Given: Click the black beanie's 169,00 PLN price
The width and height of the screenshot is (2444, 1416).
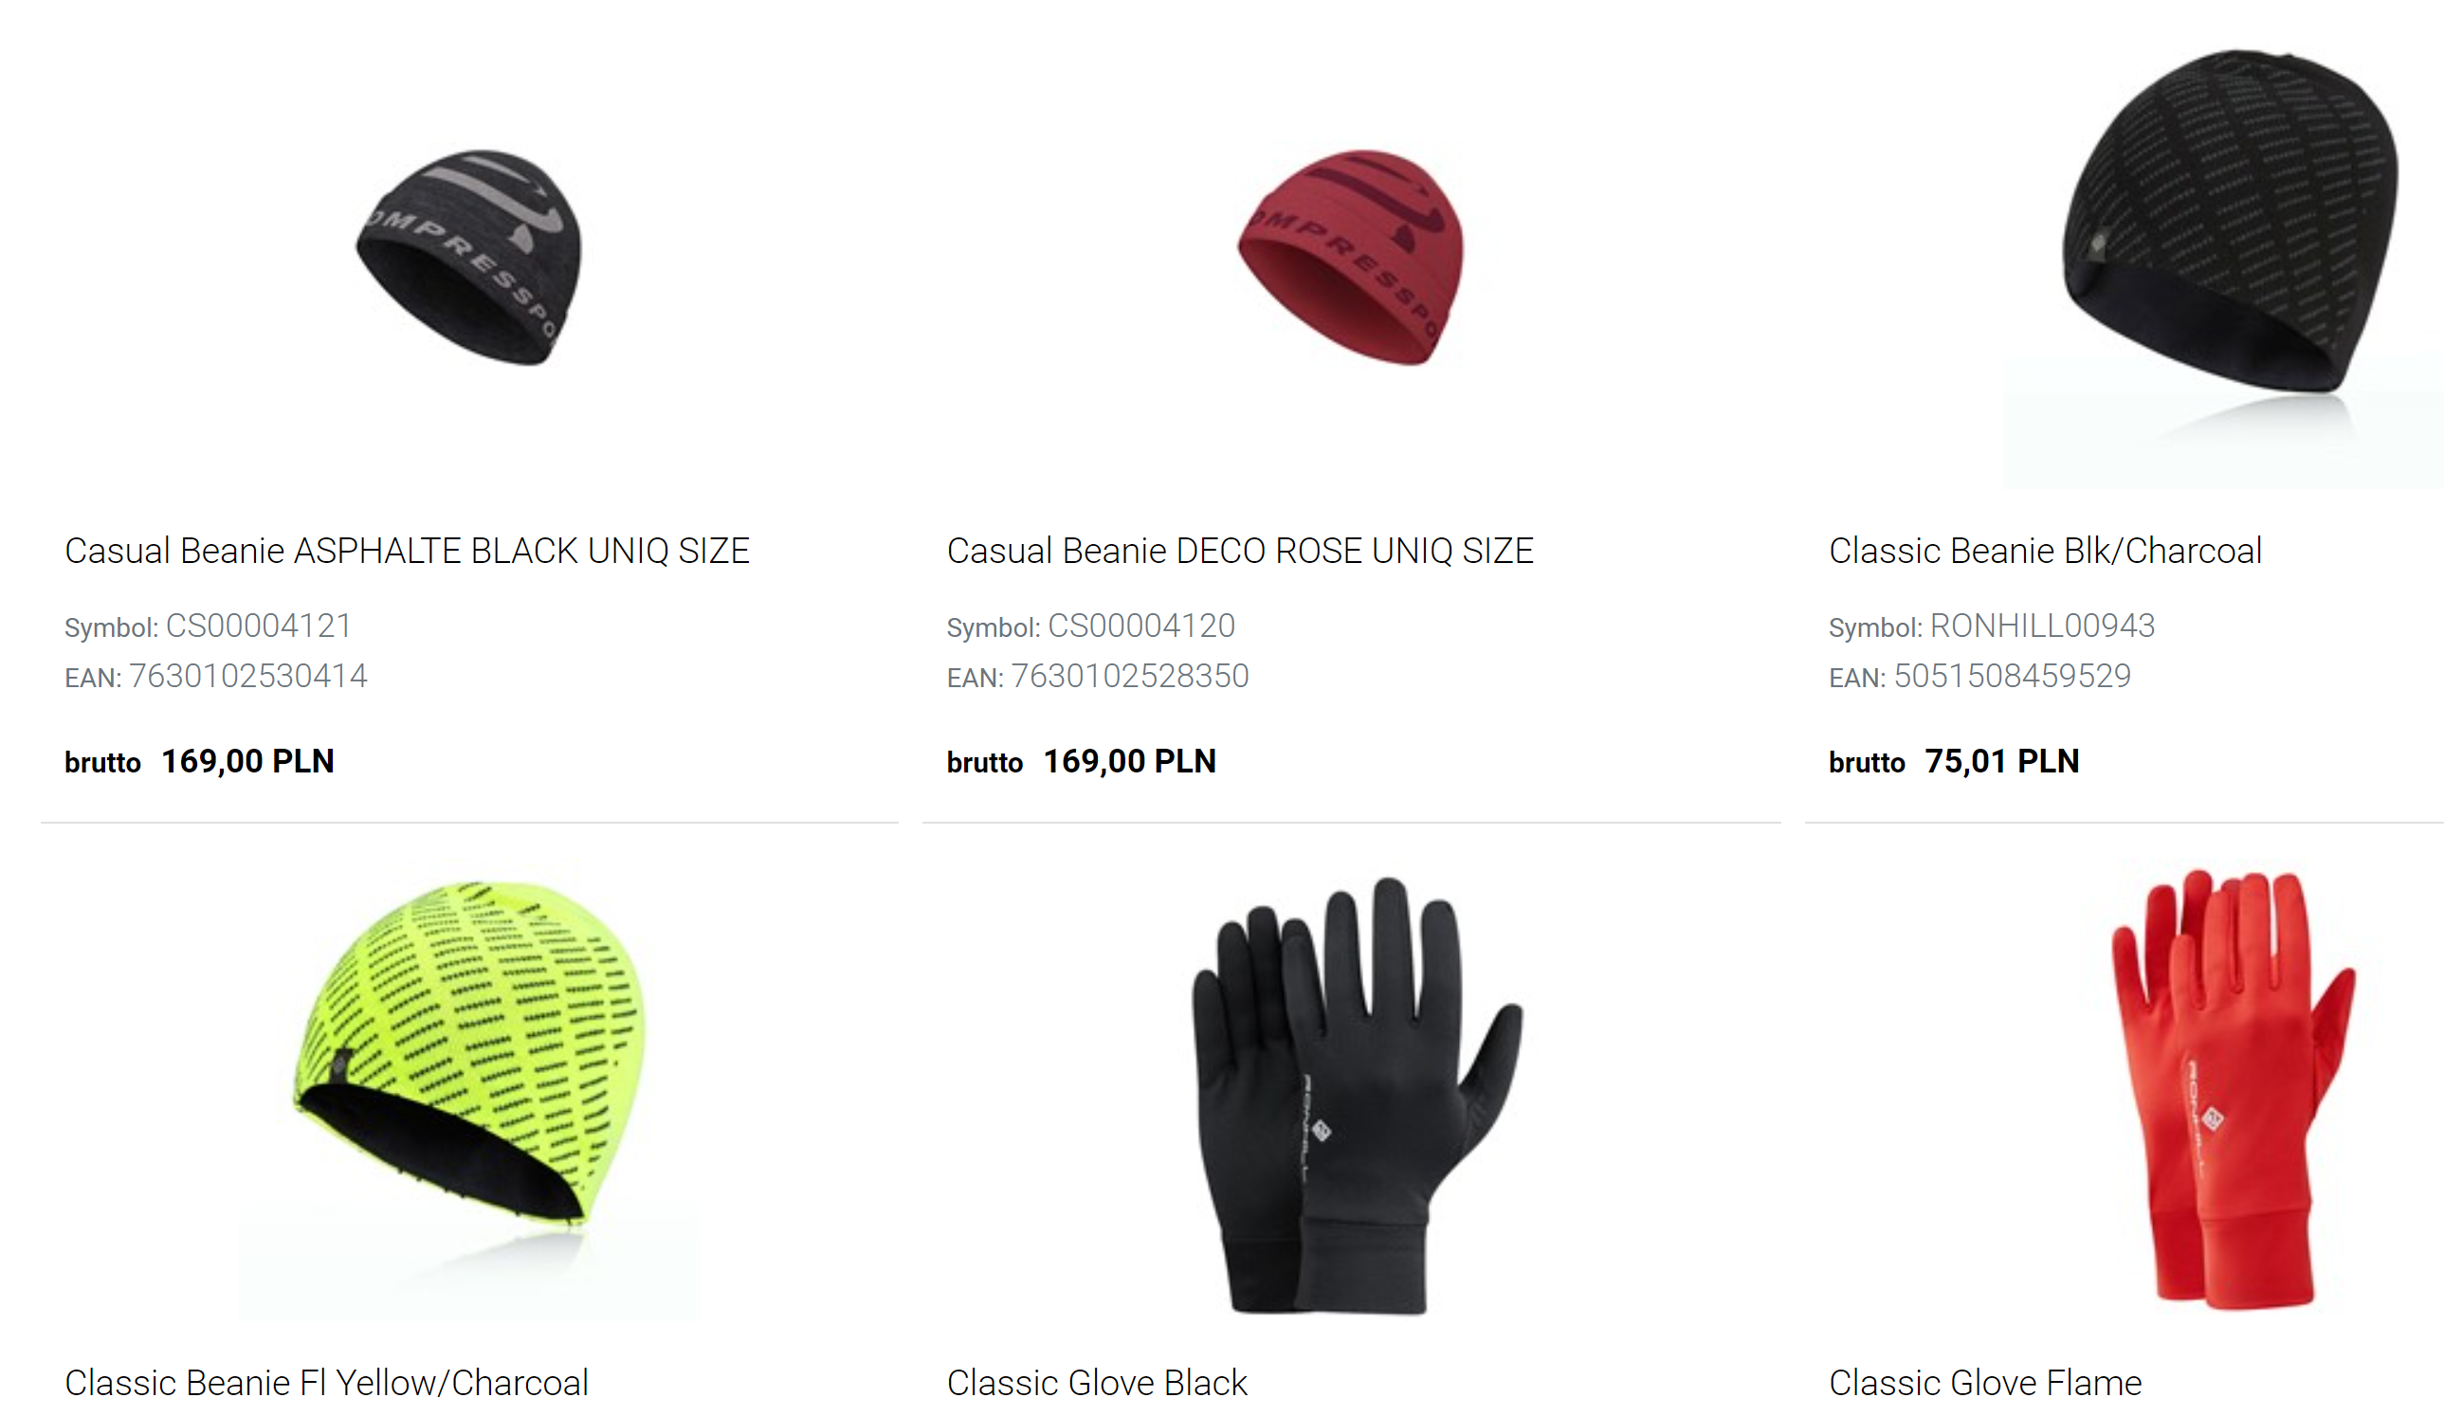Looking at the screenshot, I should click(x=247, y=761).
